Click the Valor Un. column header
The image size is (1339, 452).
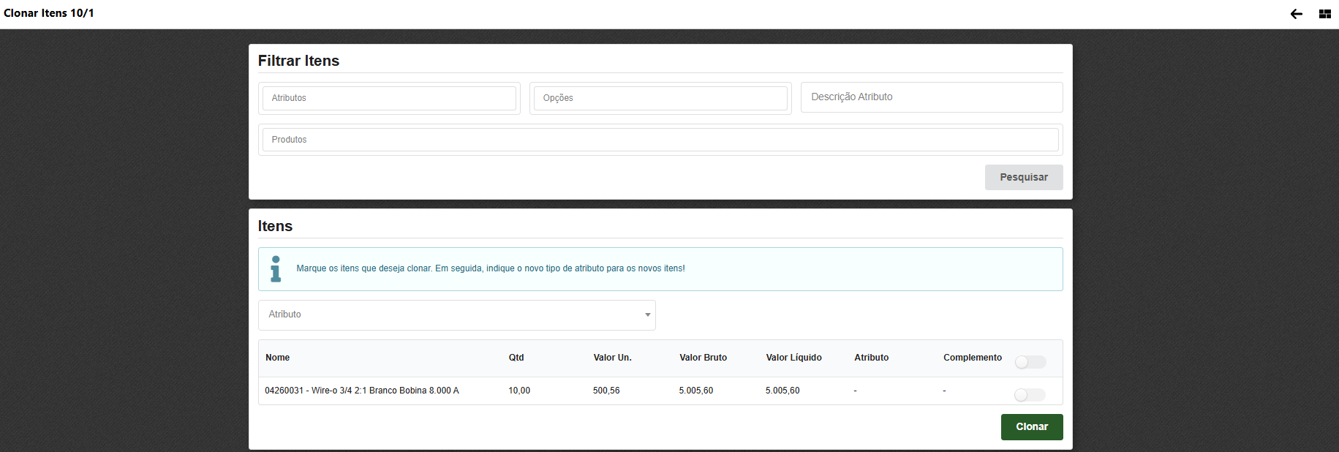(612, 358)
